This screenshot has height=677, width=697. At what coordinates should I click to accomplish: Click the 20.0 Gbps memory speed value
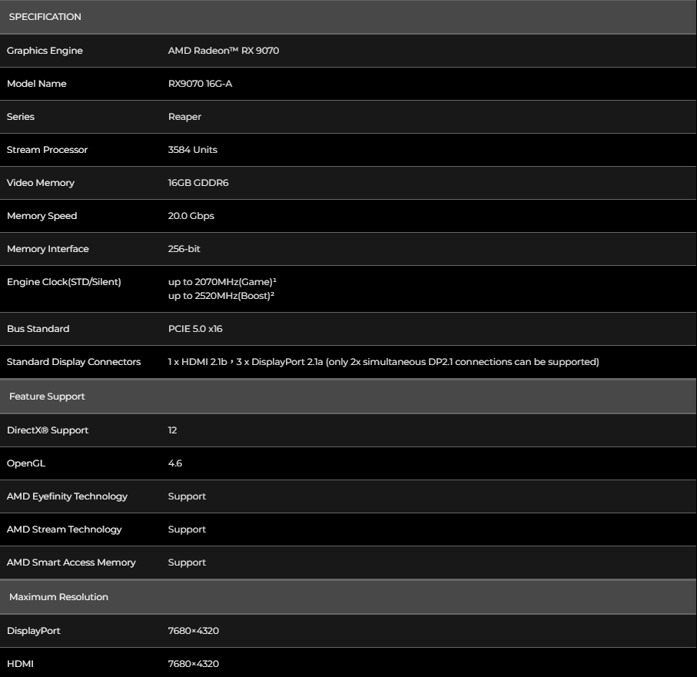191,216
